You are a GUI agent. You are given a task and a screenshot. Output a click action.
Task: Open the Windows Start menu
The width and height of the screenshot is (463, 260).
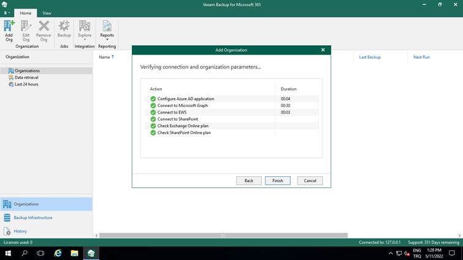[x=8, y=253]
